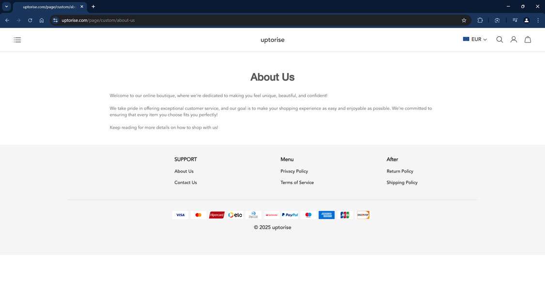Bookmark this page with the star icon

coord(464,20)
